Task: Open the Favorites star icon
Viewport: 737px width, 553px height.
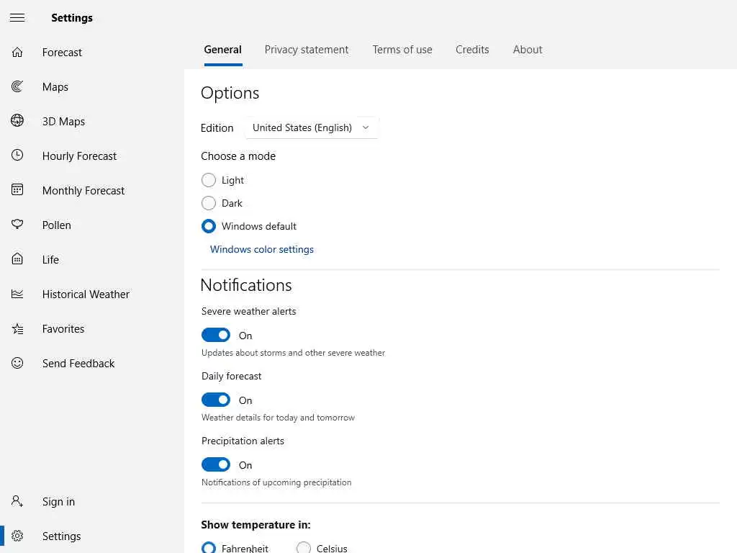Action: [17, 328]
